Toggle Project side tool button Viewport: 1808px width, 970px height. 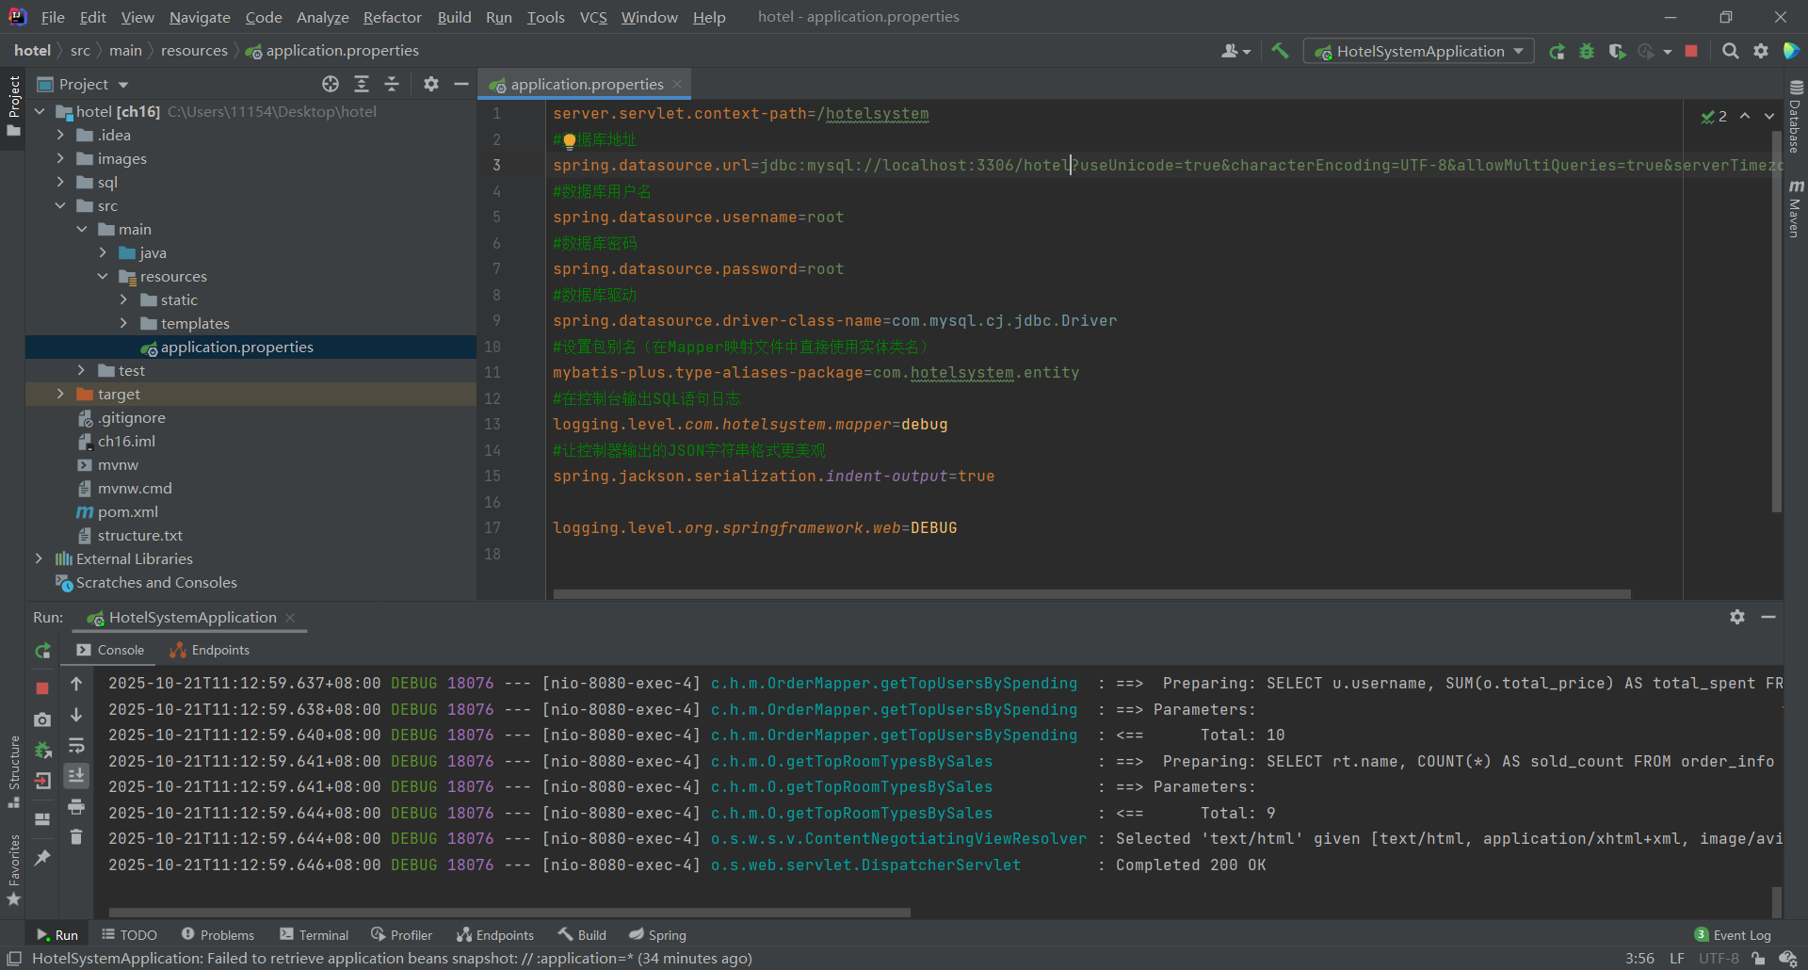(x=13, y=105)
